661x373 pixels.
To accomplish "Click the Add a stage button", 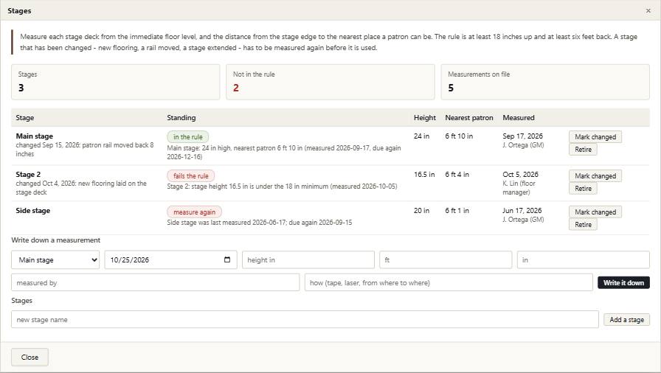I will pyautogui.click(x=626, y=319).
